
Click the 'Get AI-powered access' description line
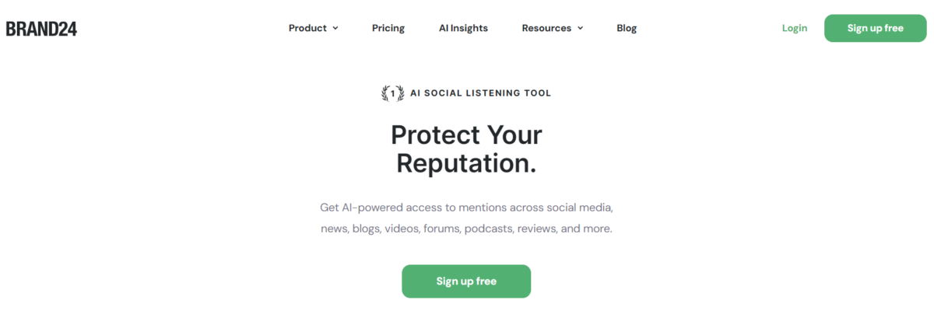tap(466, 208)
